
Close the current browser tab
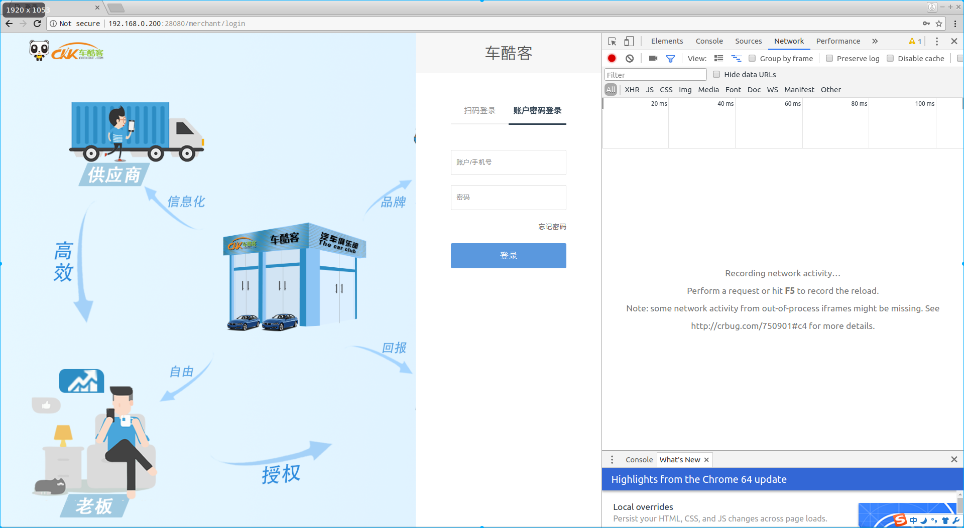[x=97, y=8]
